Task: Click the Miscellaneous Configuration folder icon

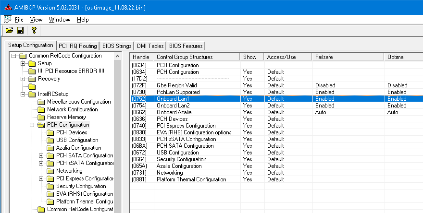Action: click(x=41, y=102)
